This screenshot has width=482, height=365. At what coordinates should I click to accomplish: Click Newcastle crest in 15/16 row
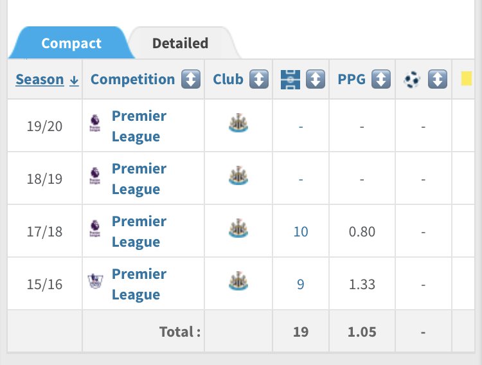pyautogui.click(x=238, y=282)
